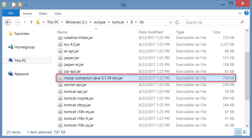The image size is (252, 138).
Task: Click the New folder quick access icon
Action: coord(20,5)
